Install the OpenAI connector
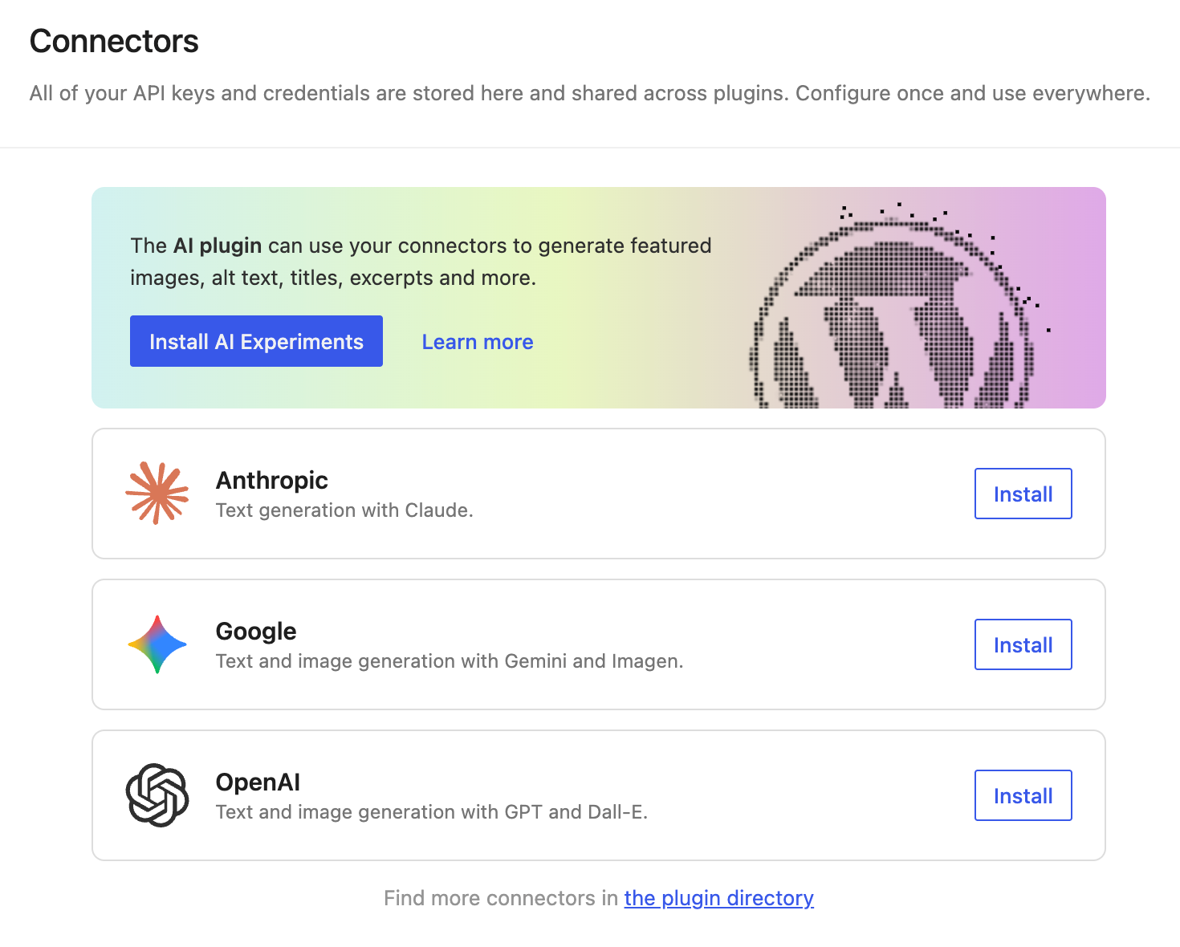 [x=1023, y=795]
